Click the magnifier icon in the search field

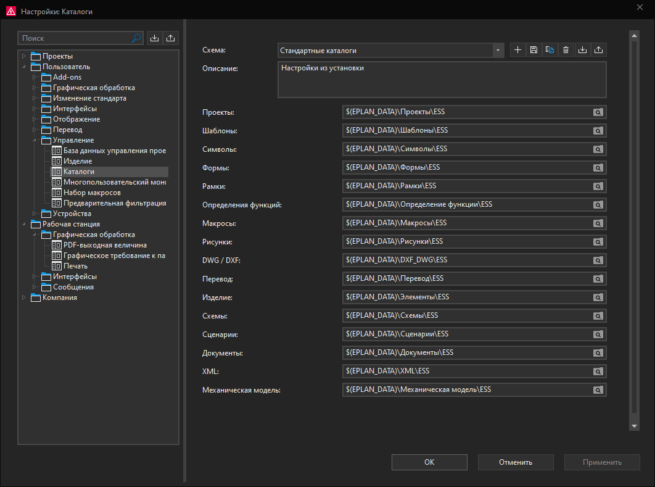[136, 38]
